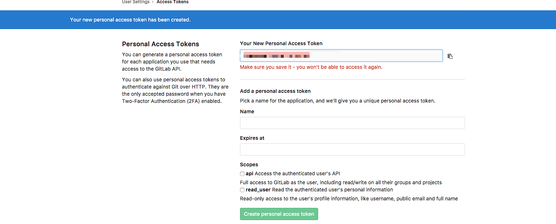Click the breadcrumb chevron separator

[153, 2]
